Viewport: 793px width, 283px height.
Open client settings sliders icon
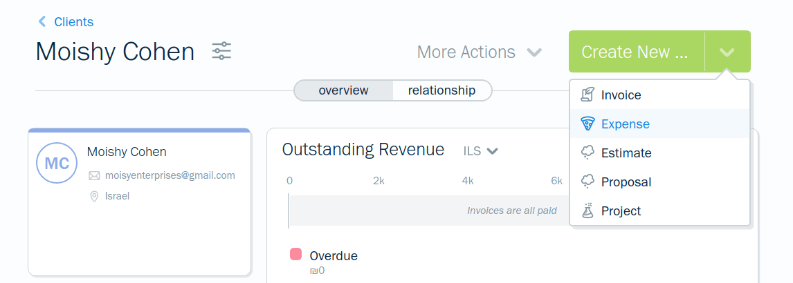coord(221,51)
